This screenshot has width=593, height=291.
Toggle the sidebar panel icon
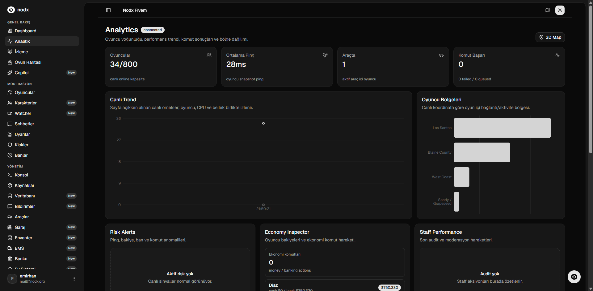(x=108, y=10)
